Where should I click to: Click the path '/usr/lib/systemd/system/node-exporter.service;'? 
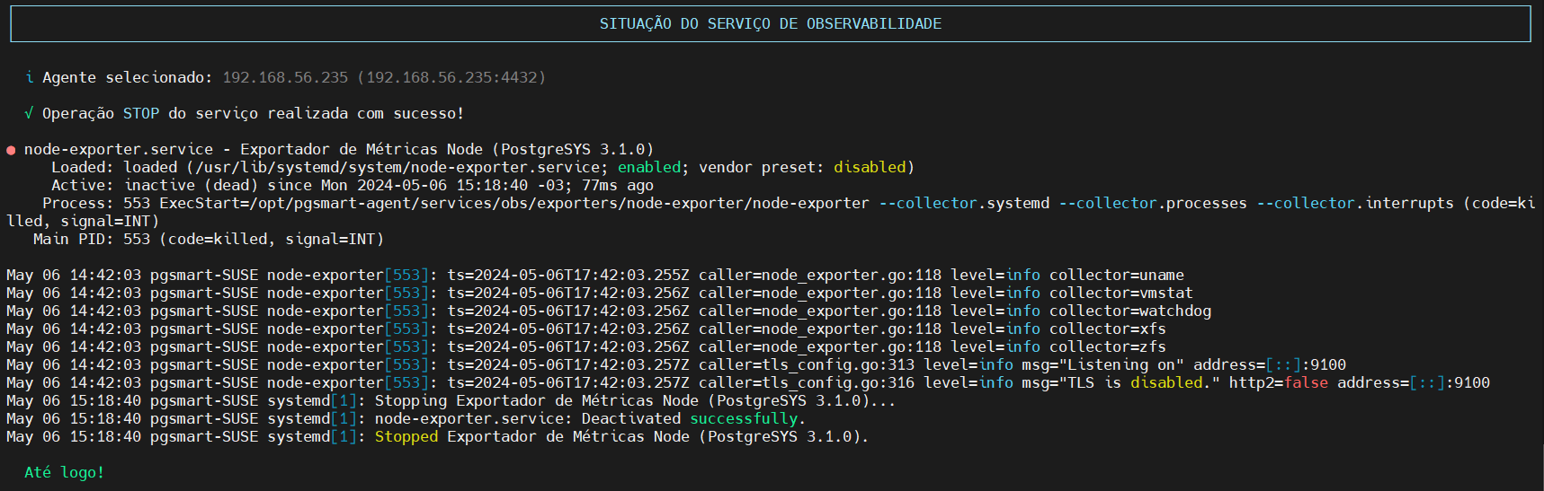[x=402, y=168]
